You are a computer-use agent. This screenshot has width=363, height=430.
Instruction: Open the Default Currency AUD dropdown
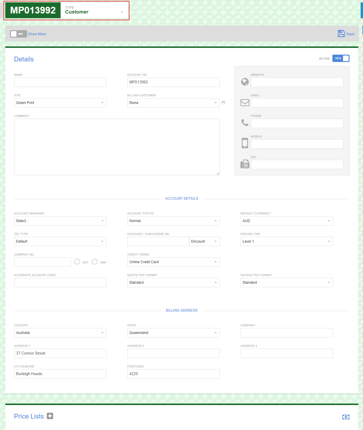(x=287, y=221)
